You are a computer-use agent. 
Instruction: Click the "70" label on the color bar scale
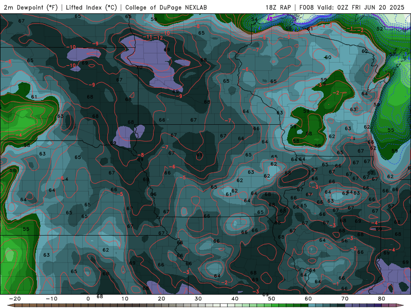point(345,299)
